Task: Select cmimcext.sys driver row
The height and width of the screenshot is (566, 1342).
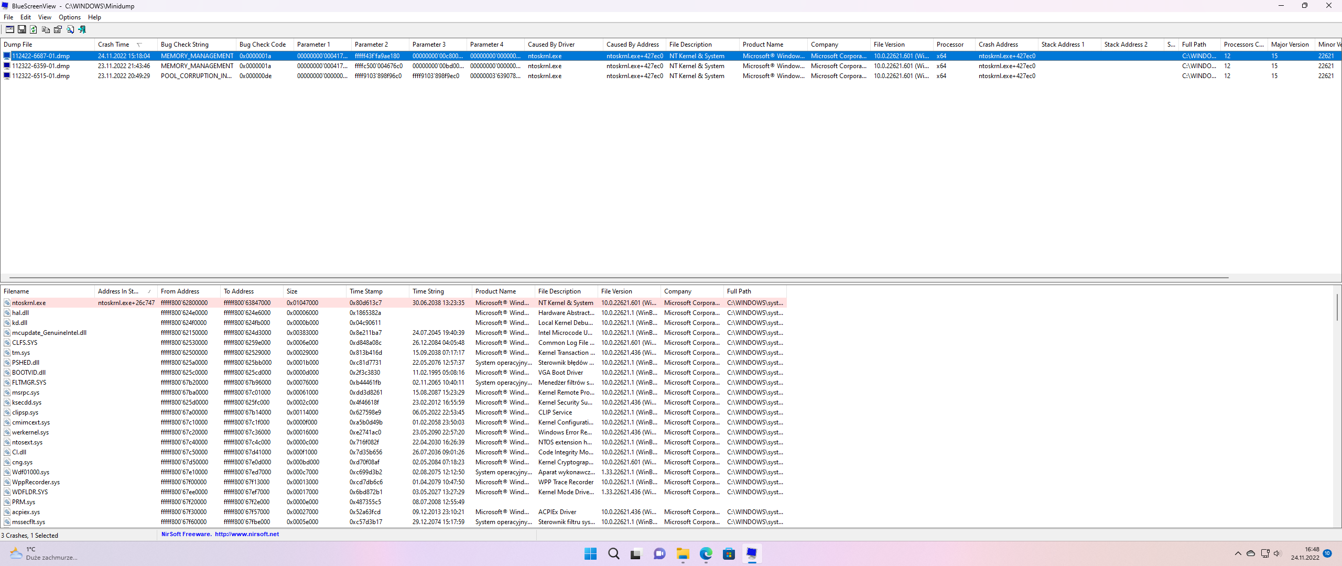Action: pyautogui.click(x=393, y=422)
